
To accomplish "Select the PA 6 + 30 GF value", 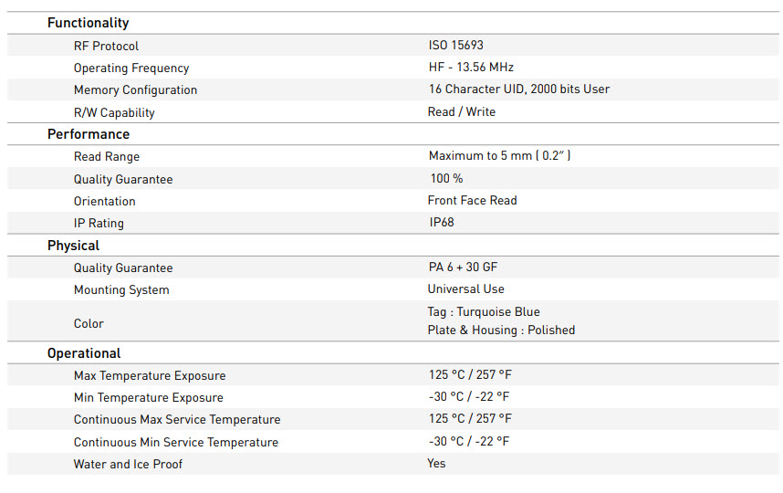I will [463, 267].
